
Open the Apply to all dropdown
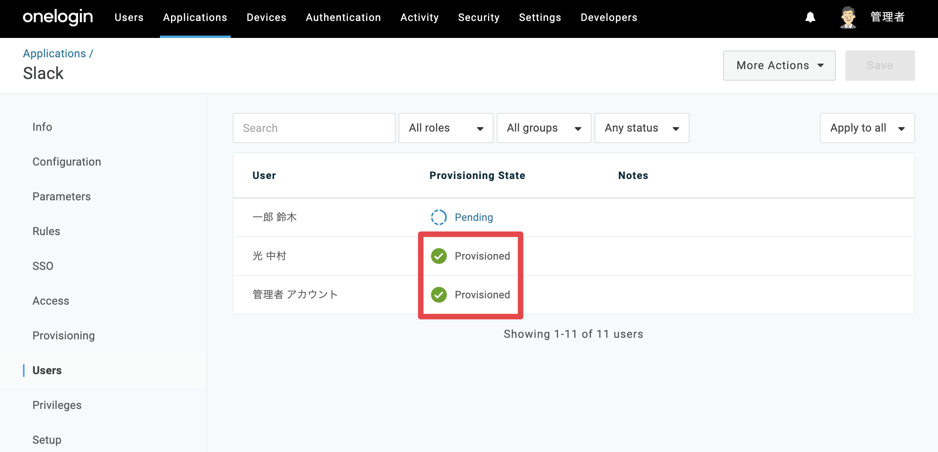[x=867, y=128]
